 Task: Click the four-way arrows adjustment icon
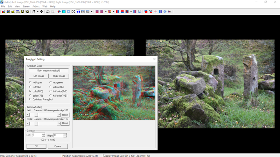coord(41,12)
